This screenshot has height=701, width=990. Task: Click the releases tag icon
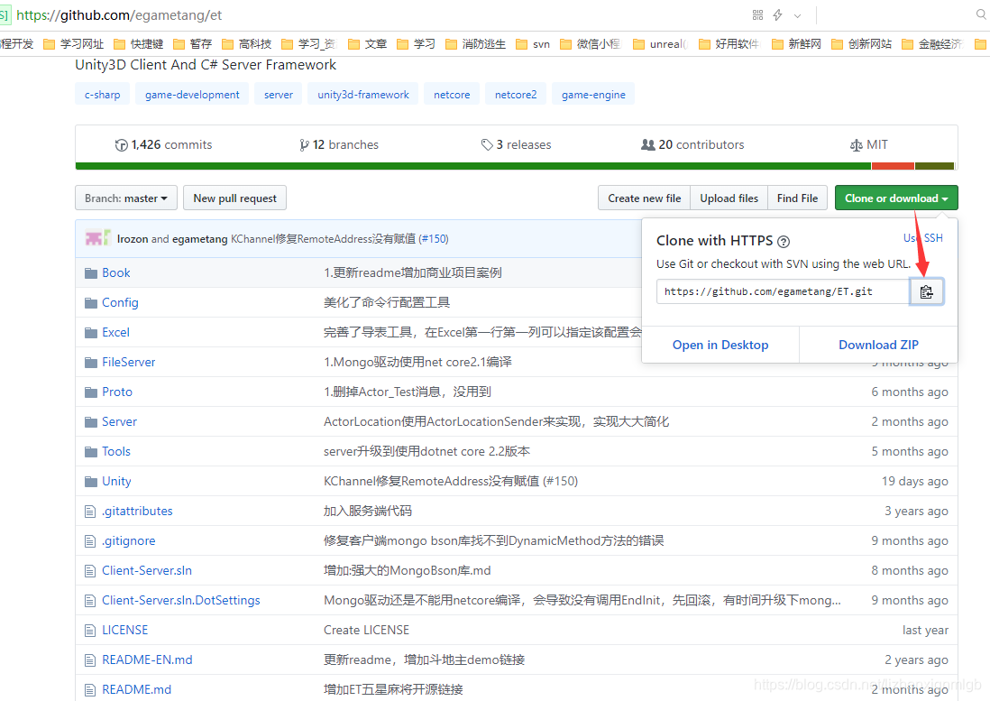[487, 143]
